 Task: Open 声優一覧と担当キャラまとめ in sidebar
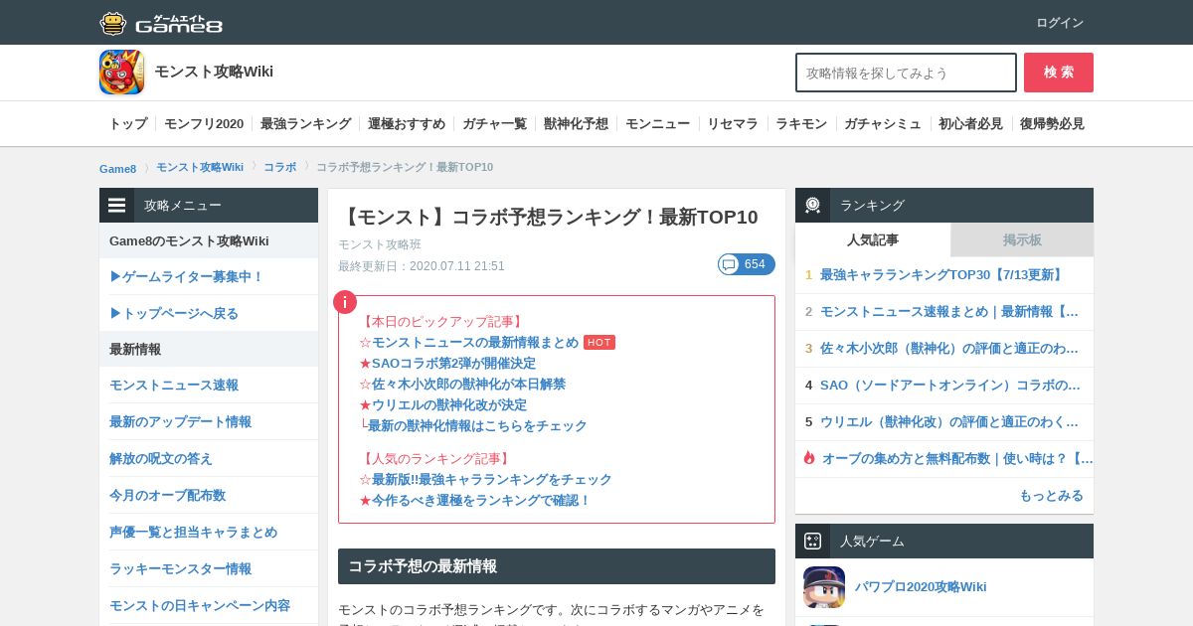coord(193,532)
